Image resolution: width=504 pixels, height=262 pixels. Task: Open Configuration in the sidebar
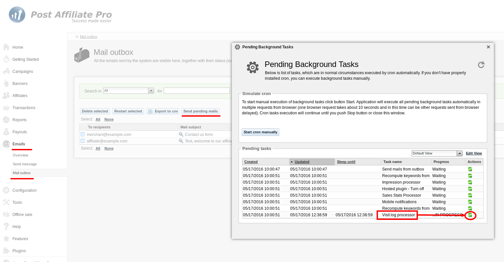(x=24, y=190)
